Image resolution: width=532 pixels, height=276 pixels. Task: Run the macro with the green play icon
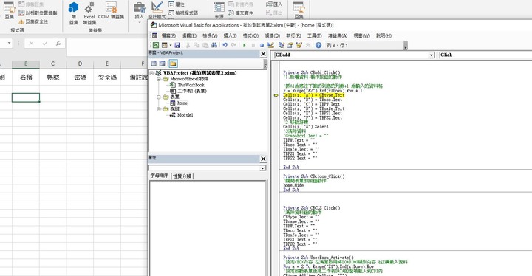pyautogui.click(x=245, y=45)
